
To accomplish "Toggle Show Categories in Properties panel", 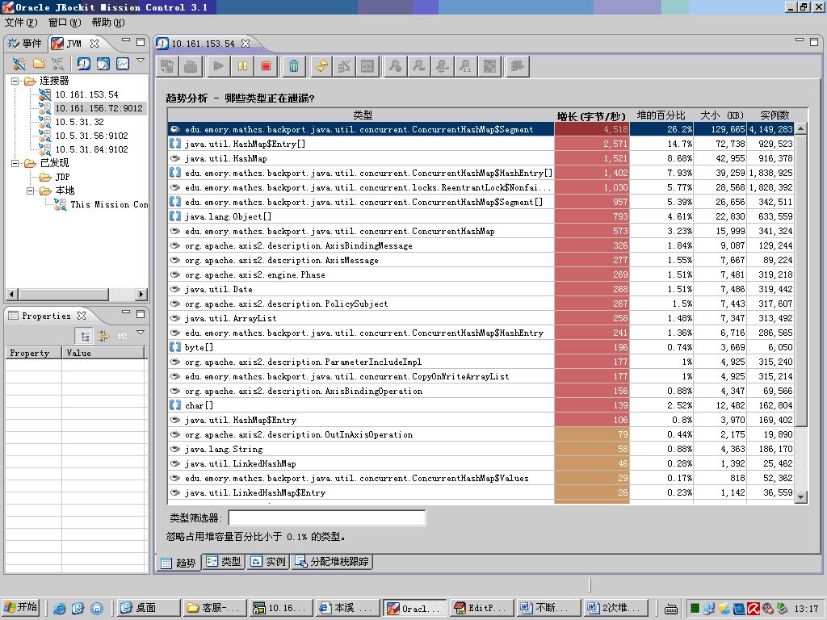I will click(x=84, y=336).
